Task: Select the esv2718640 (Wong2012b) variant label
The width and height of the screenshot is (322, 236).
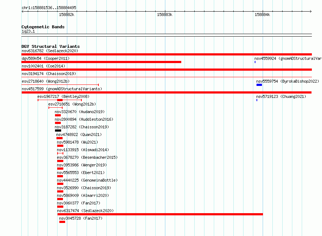Action: coord(46,81)
